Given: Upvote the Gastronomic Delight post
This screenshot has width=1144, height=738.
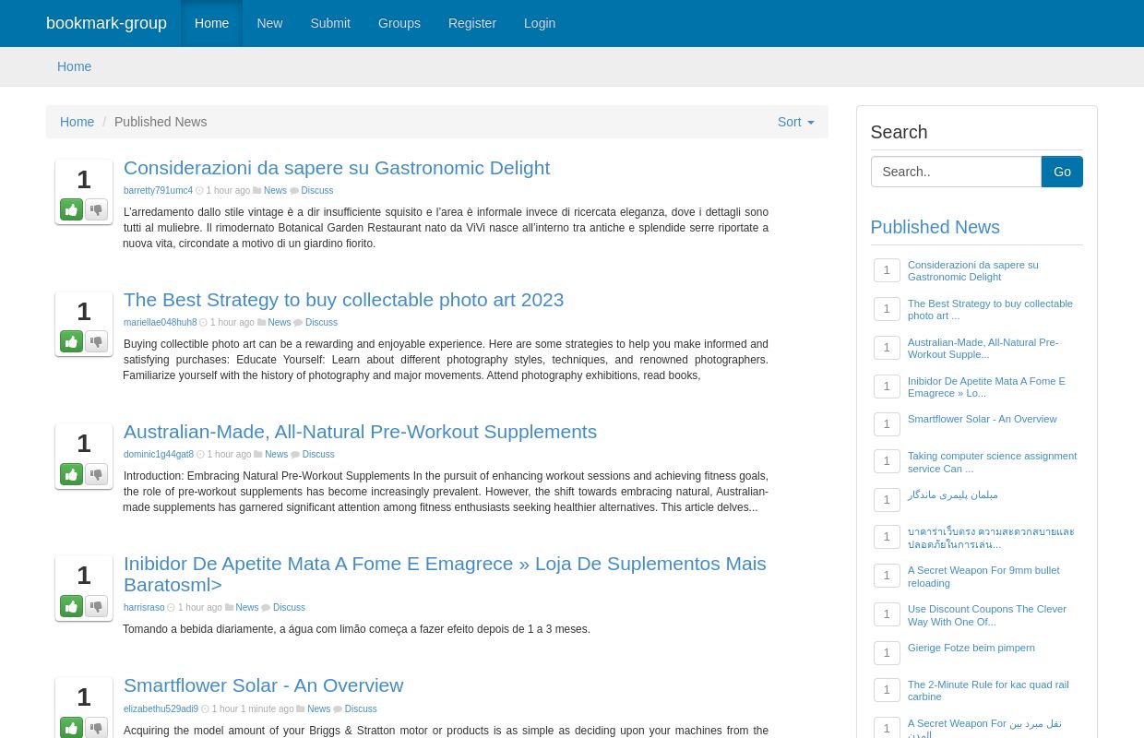Looking at the screenshot, I should (71, 209).
